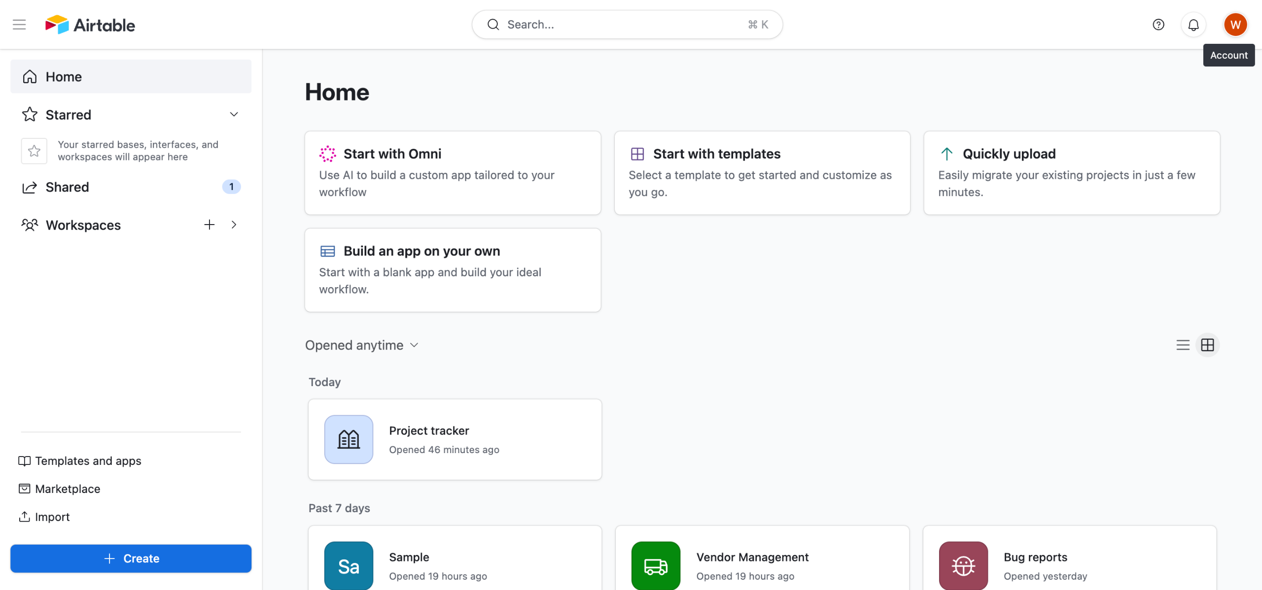Click the Start with Omni card
Screen dimensions: 1262x590
pos(453,173)
